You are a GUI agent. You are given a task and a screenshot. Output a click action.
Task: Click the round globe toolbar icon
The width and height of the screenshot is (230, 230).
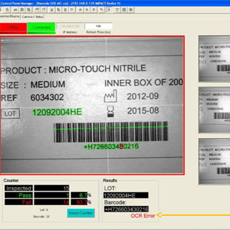131,10
